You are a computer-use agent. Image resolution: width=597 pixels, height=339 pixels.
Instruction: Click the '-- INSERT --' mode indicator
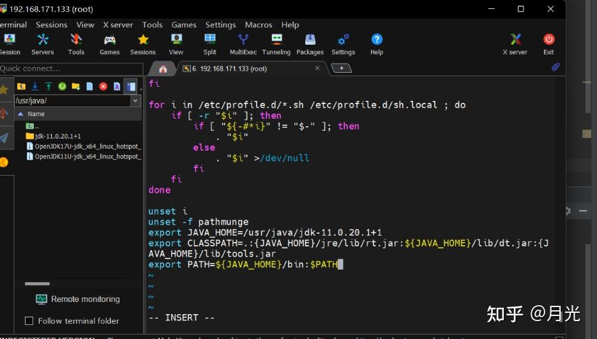click(181, 318)
